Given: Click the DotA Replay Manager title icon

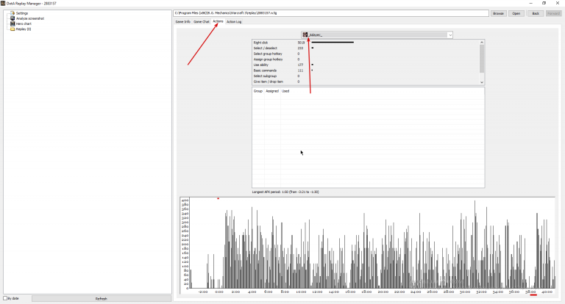Looking at the screenshot, I should [x=3, y=3].
